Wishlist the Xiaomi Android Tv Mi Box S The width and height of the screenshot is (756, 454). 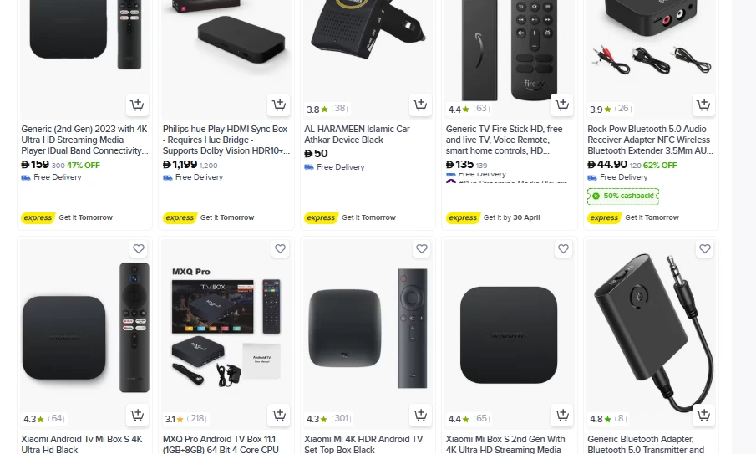(139, 249)
